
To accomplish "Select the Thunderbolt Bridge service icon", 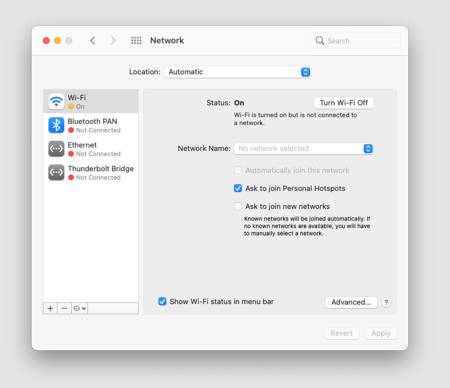I will coord(56,172).
